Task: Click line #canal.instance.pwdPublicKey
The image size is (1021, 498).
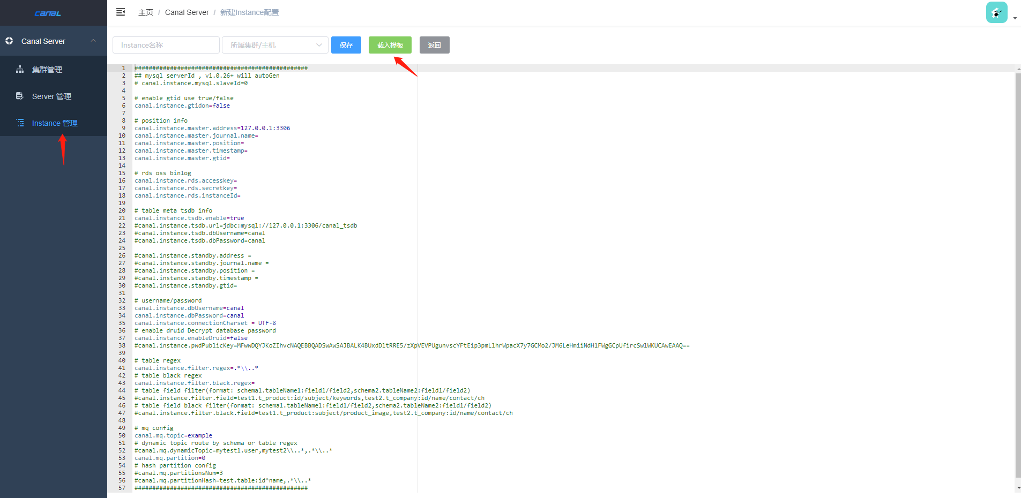Action: click(x=412, y=345)
